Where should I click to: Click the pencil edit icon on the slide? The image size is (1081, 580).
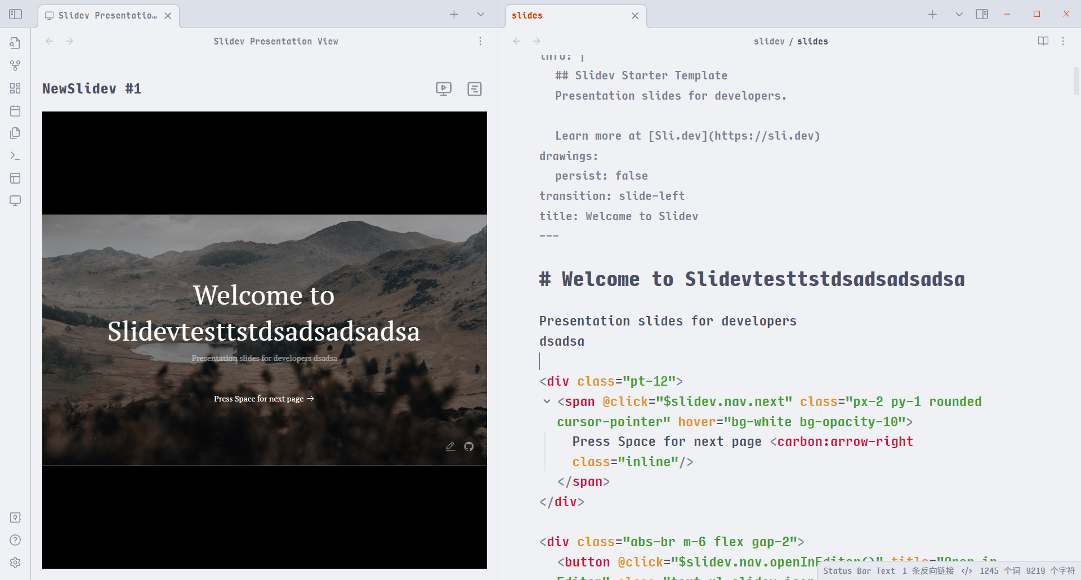coord(450,446)
